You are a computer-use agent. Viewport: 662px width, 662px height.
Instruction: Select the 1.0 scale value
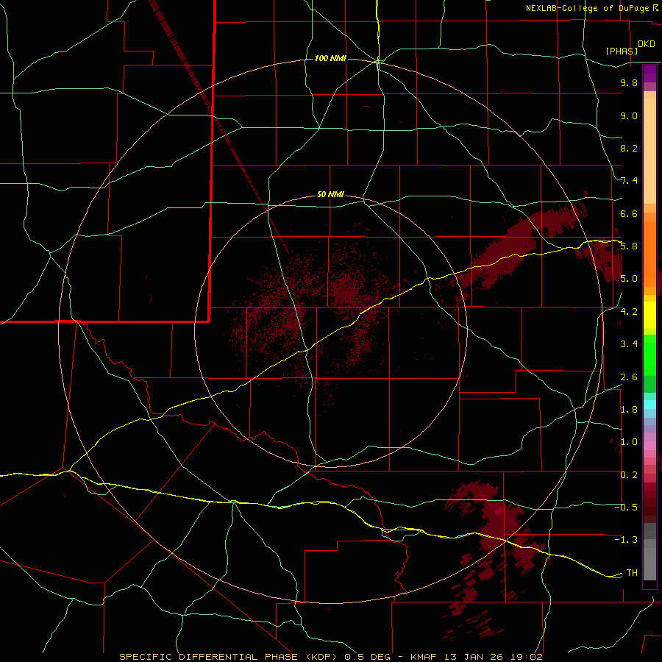(629, 442)
